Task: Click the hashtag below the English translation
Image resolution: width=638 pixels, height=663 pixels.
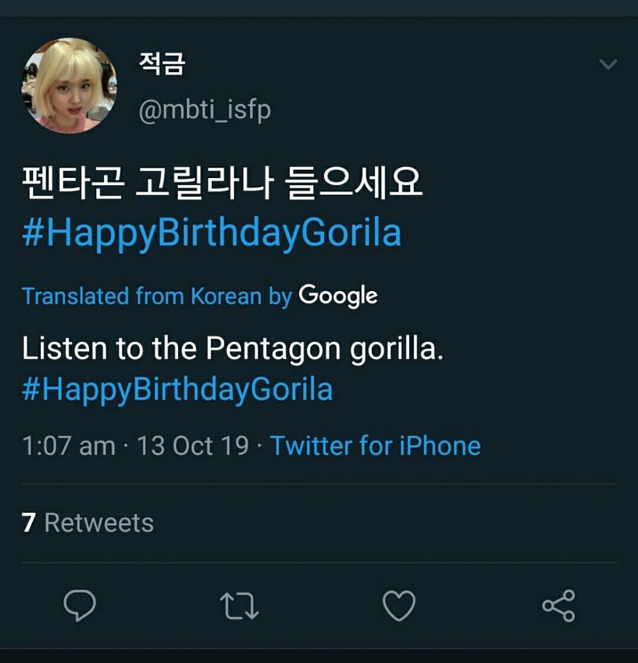Action: [x=177, y=389]
